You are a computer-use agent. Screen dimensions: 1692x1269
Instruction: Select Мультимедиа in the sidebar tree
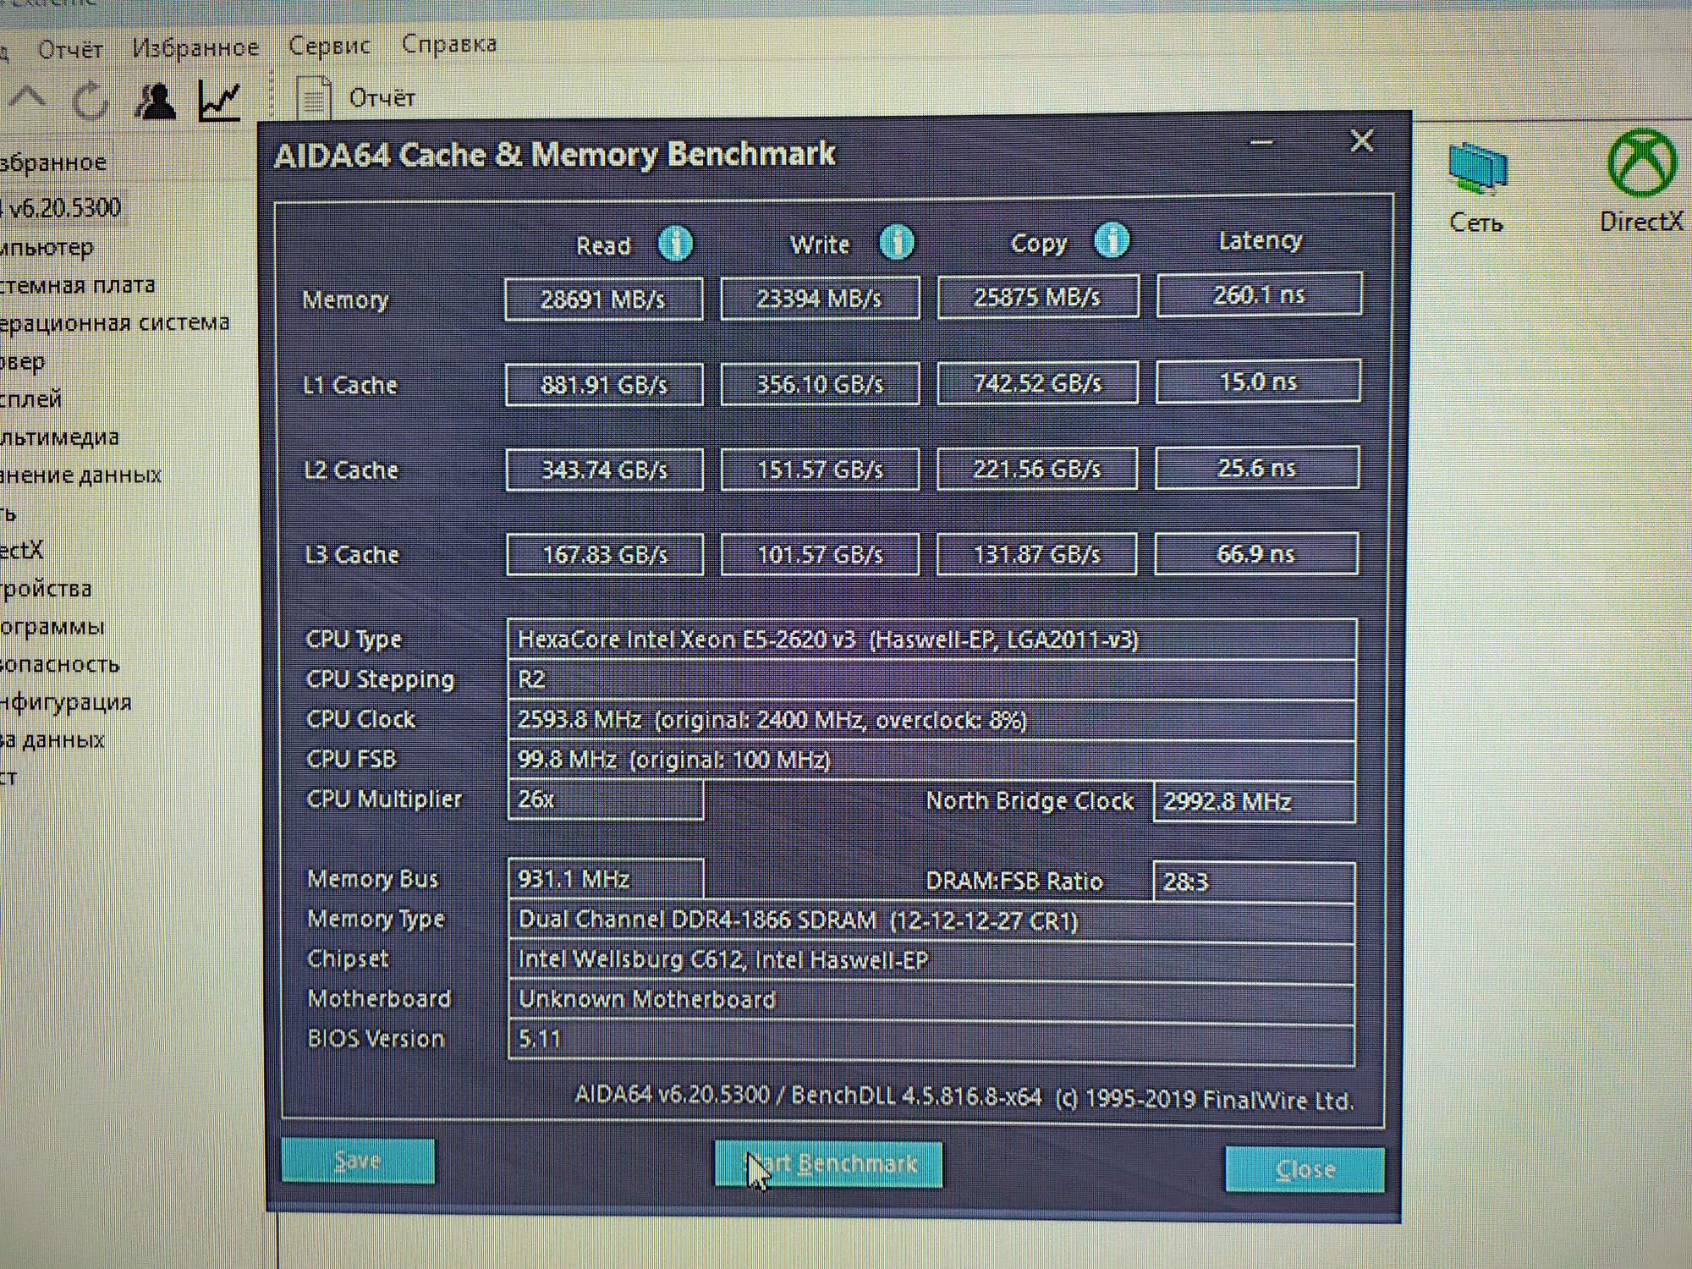point(59,437)
